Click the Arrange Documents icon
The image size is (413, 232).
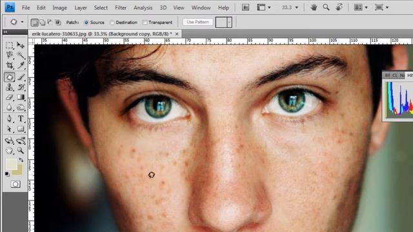(358, 7)
